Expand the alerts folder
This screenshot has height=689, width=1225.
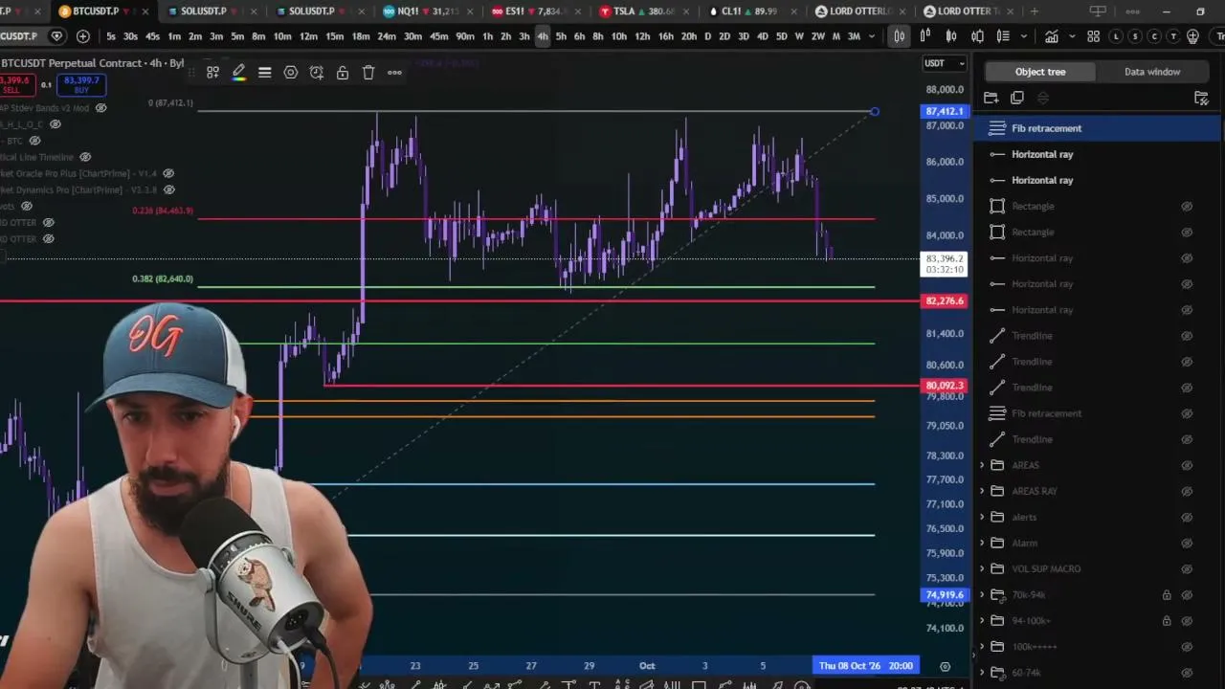click(982, 517)
